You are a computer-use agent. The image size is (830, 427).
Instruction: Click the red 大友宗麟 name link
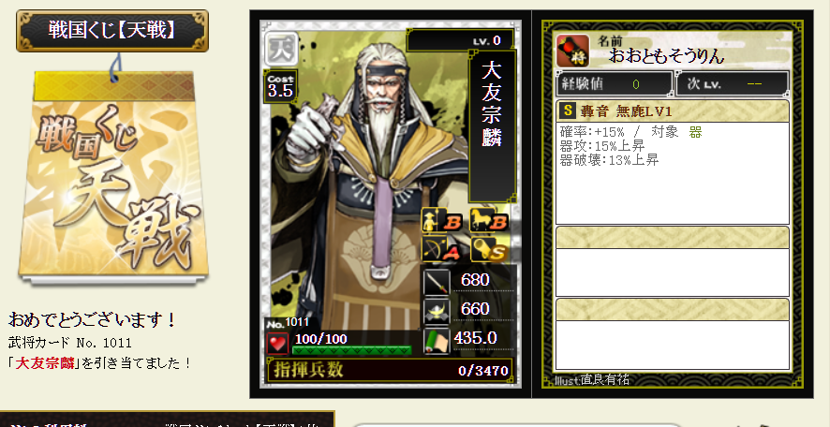click(x=45, y=363)
